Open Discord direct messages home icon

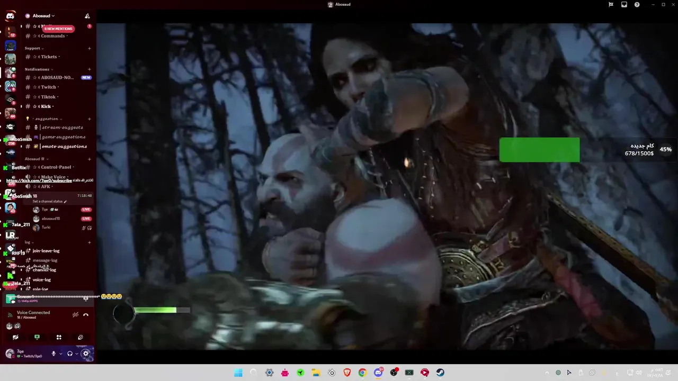(x=10, y=16)
